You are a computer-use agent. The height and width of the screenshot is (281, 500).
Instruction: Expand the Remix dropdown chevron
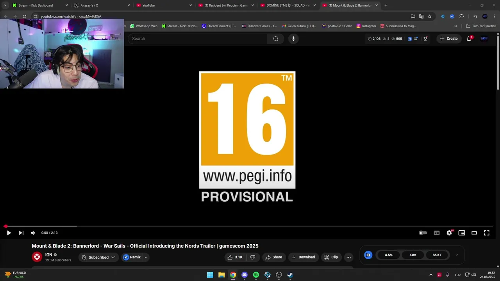click(146, 257)
